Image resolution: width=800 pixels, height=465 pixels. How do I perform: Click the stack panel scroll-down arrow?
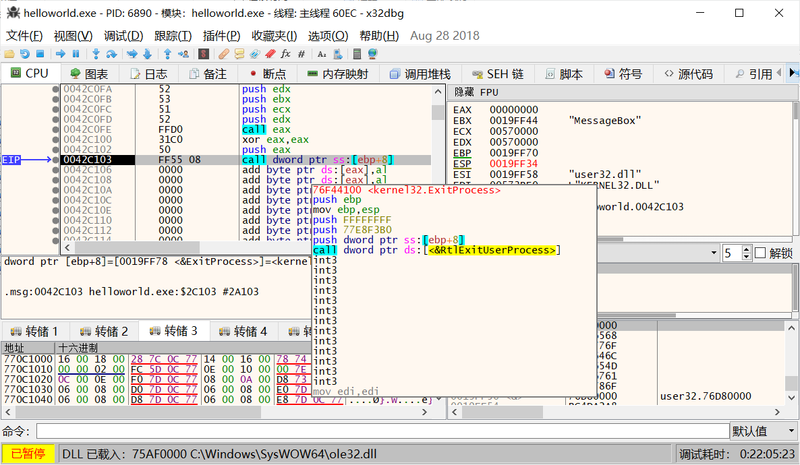pyautogui.click(x=791, y=398)
